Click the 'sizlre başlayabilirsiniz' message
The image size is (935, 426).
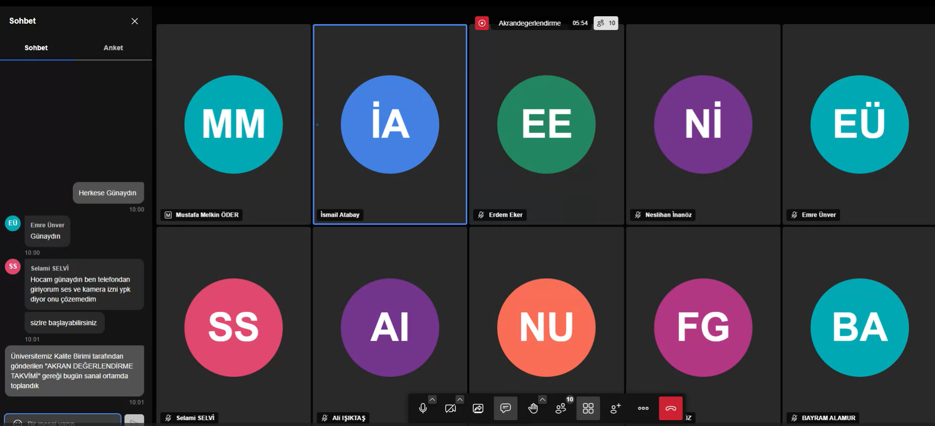pyautogui.click(x=64, y=323)
